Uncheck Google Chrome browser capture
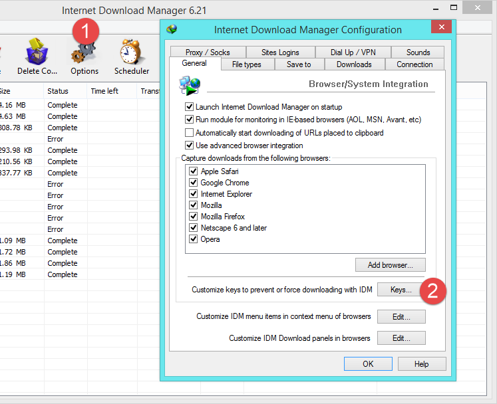Screen dimensions: 497x404 tap(194, 182)
